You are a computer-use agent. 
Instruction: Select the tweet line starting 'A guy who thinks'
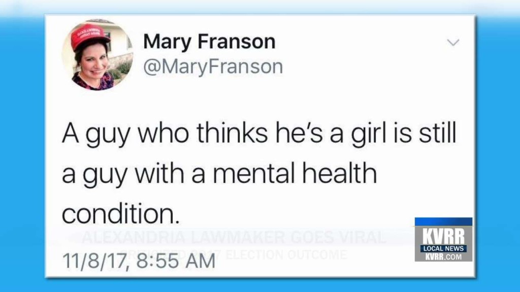click(259, 133)
